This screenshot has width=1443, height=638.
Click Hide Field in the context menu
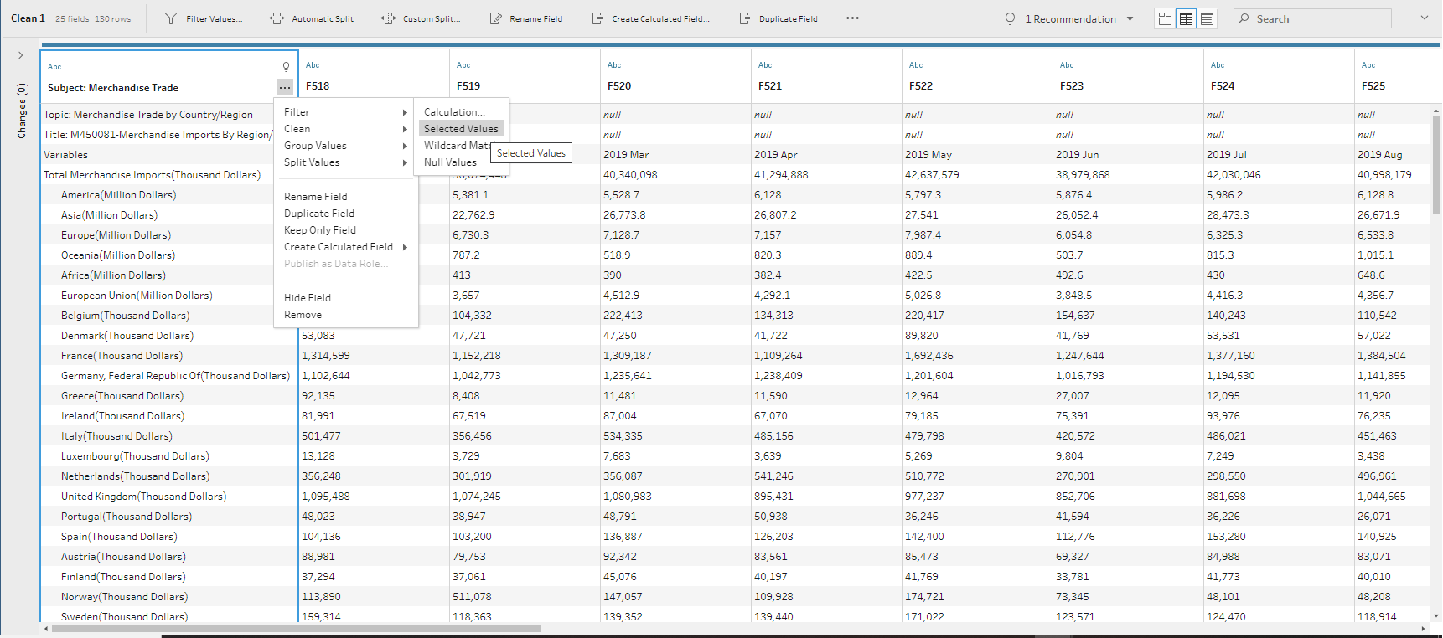coord(308,298)
